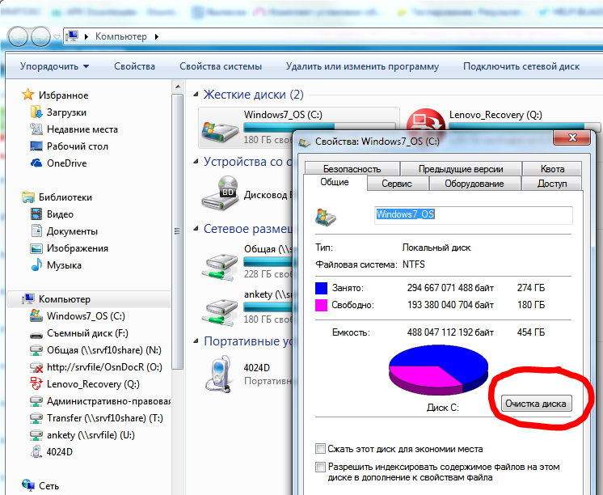603x495 pixels.
Task: Click Подключить сетевой диск toolbar button
Action: tap(521, 66)
